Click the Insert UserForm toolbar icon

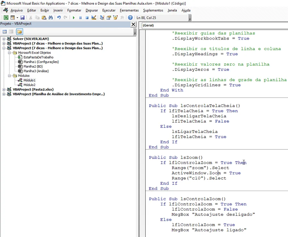(12, 18)
